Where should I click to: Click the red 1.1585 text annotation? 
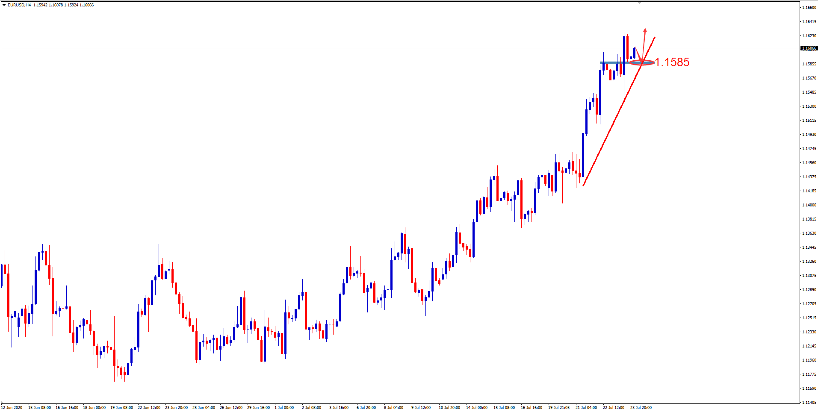(x=672, y=62)
